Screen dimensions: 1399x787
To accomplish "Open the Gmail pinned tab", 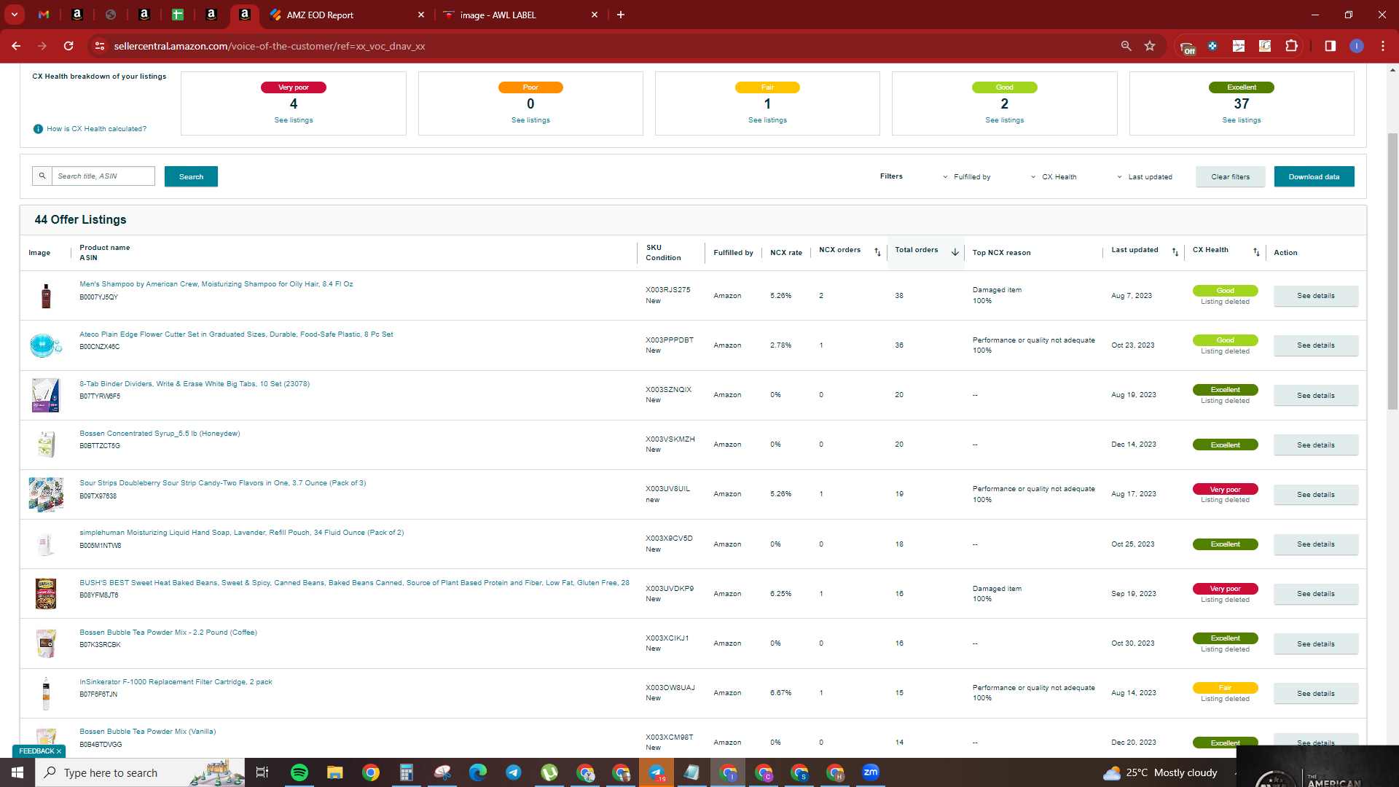I will point(44,15).
